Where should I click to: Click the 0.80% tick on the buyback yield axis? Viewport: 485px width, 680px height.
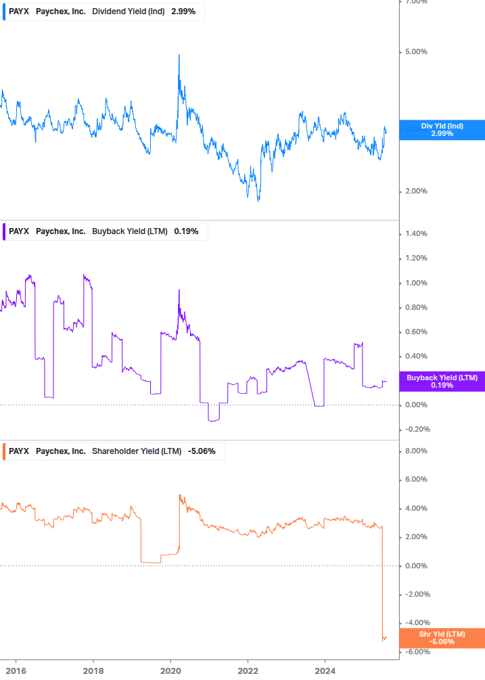click(416, 307)
